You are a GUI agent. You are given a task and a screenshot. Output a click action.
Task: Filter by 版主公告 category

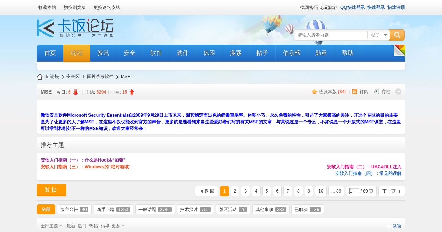click(74, 210)
